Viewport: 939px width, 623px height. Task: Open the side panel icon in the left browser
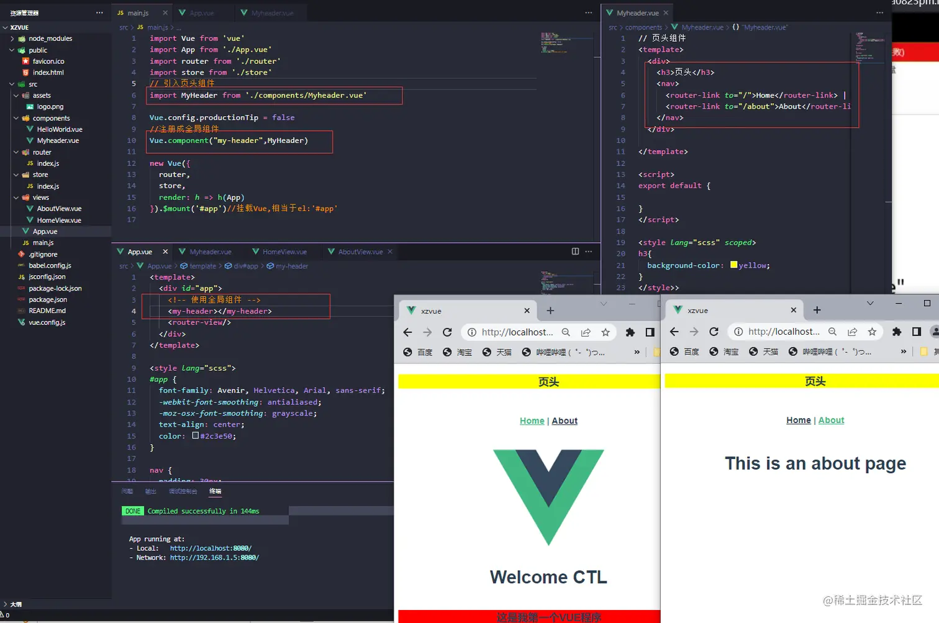coord(649,332)
